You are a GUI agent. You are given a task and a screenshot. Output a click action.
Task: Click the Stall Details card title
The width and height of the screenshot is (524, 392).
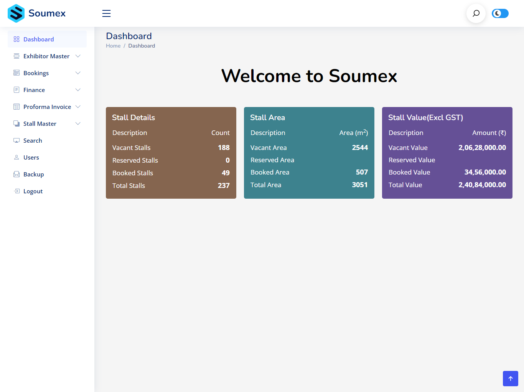133,117
